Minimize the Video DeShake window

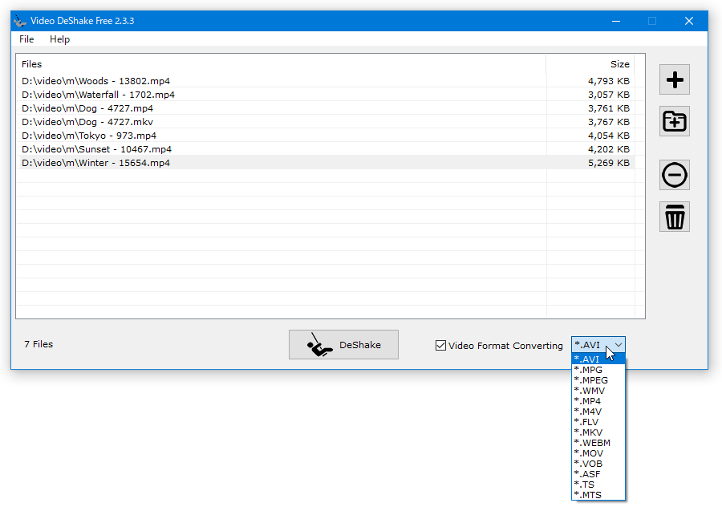click(x=615, y=21)
